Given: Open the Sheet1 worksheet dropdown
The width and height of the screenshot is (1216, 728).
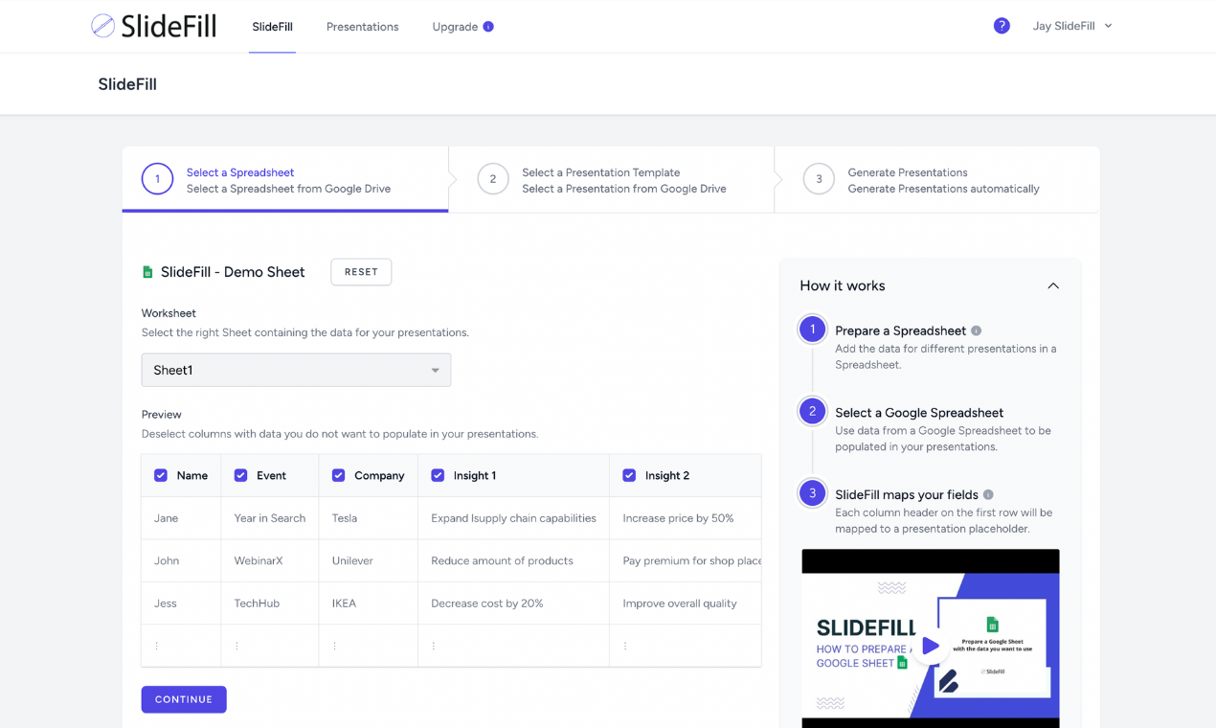Looking at the screenshot, I should (x=296, y=370).
